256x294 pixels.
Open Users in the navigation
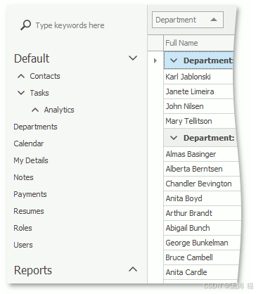tap(23, 245)
